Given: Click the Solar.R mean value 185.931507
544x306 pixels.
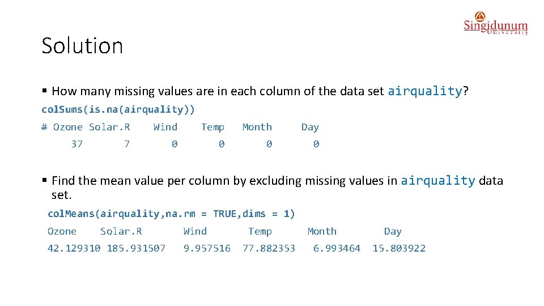Looking at the screenshot, I should [x=136, y=248].
